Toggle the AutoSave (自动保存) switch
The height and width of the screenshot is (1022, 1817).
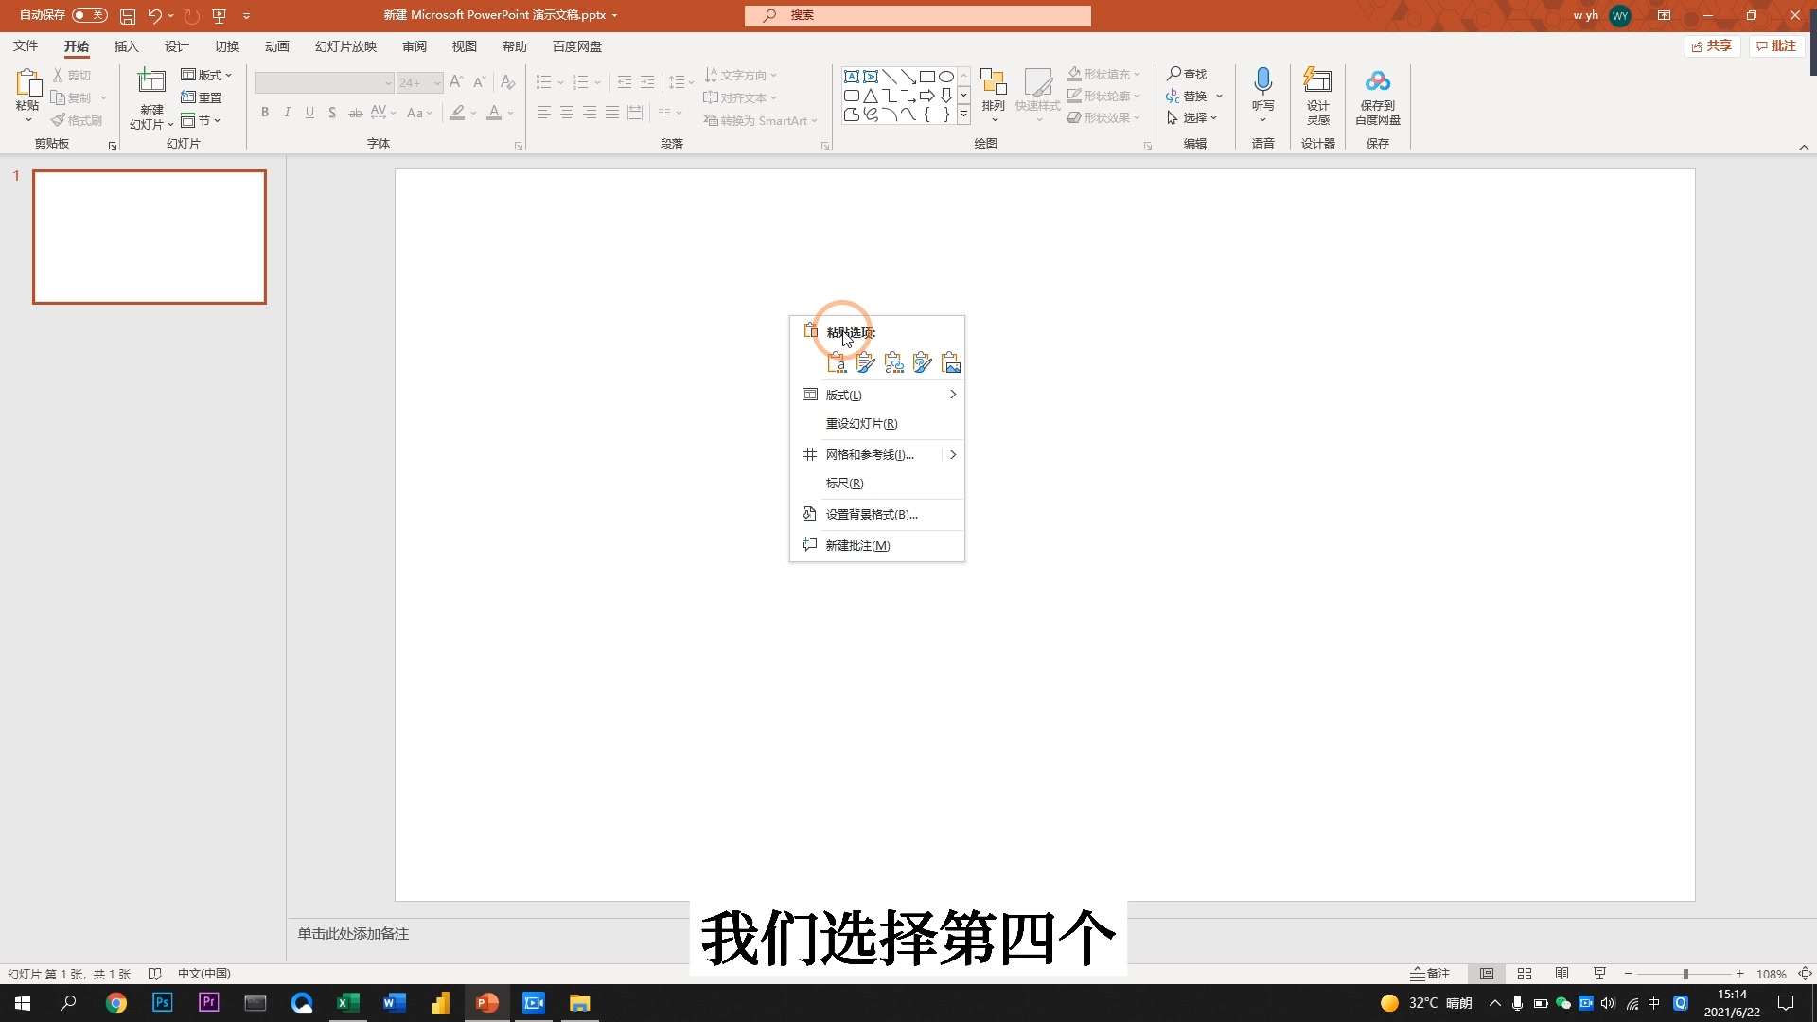90,15
